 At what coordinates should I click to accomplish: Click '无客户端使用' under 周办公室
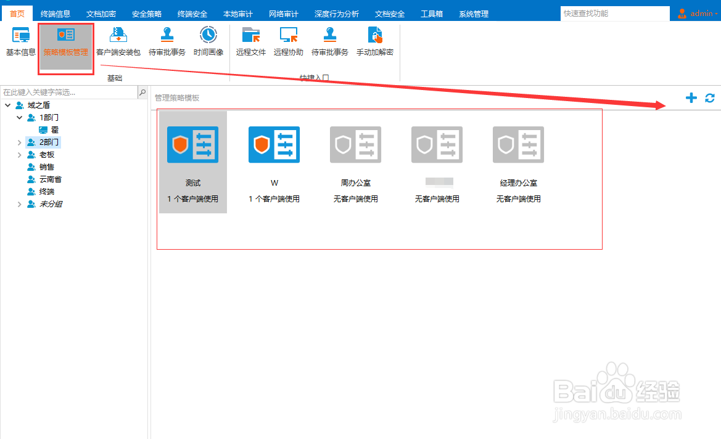tap(355, 199)
